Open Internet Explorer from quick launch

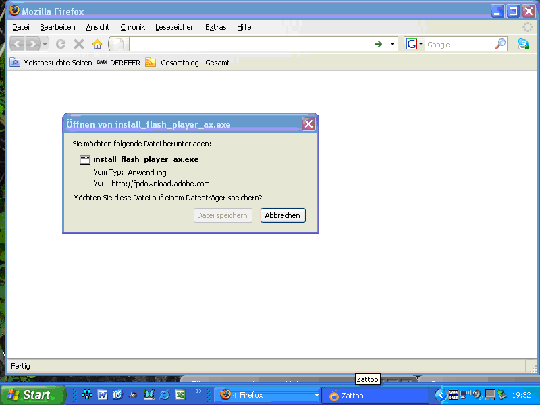164,395
